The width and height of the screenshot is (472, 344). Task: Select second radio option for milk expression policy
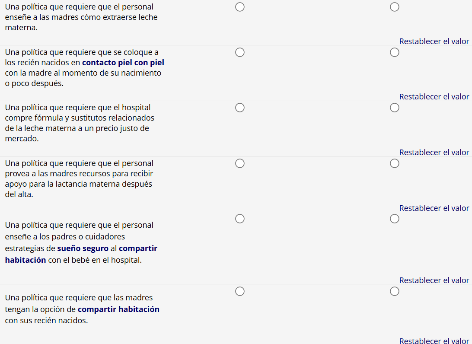click(394, 7)
